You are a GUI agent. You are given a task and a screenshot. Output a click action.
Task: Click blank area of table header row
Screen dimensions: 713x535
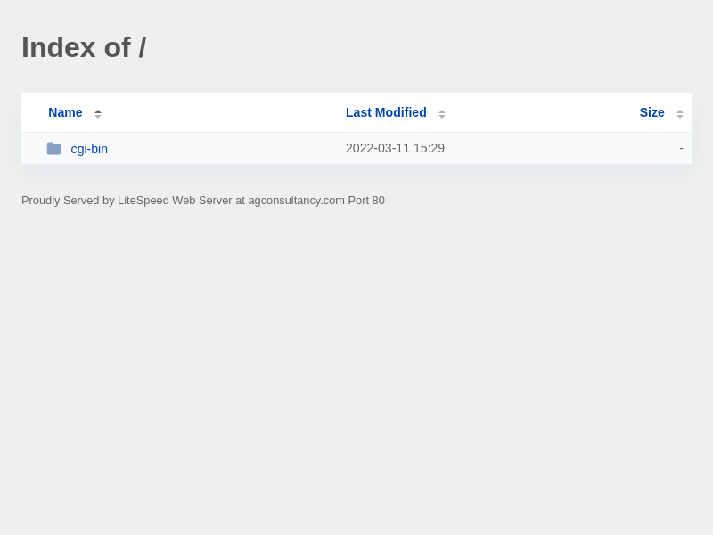coord(223,113)
